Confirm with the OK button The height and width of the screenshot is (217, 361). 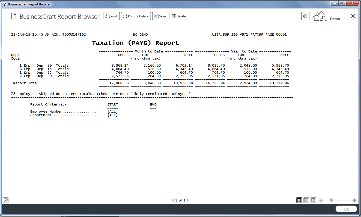tap(346, 209)
